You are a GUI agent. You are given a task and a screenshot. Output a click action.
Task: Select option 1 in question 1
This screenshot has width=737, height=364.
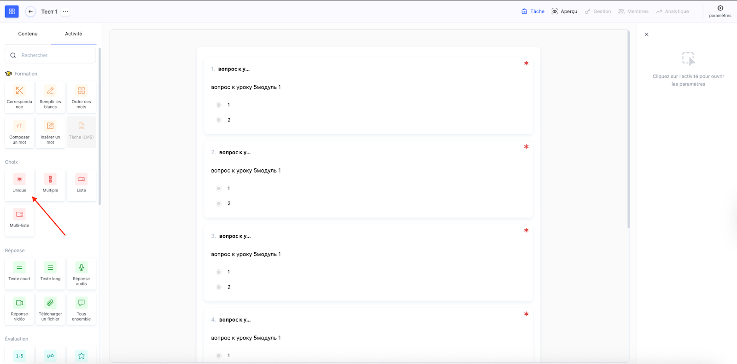tap(219, 105)
